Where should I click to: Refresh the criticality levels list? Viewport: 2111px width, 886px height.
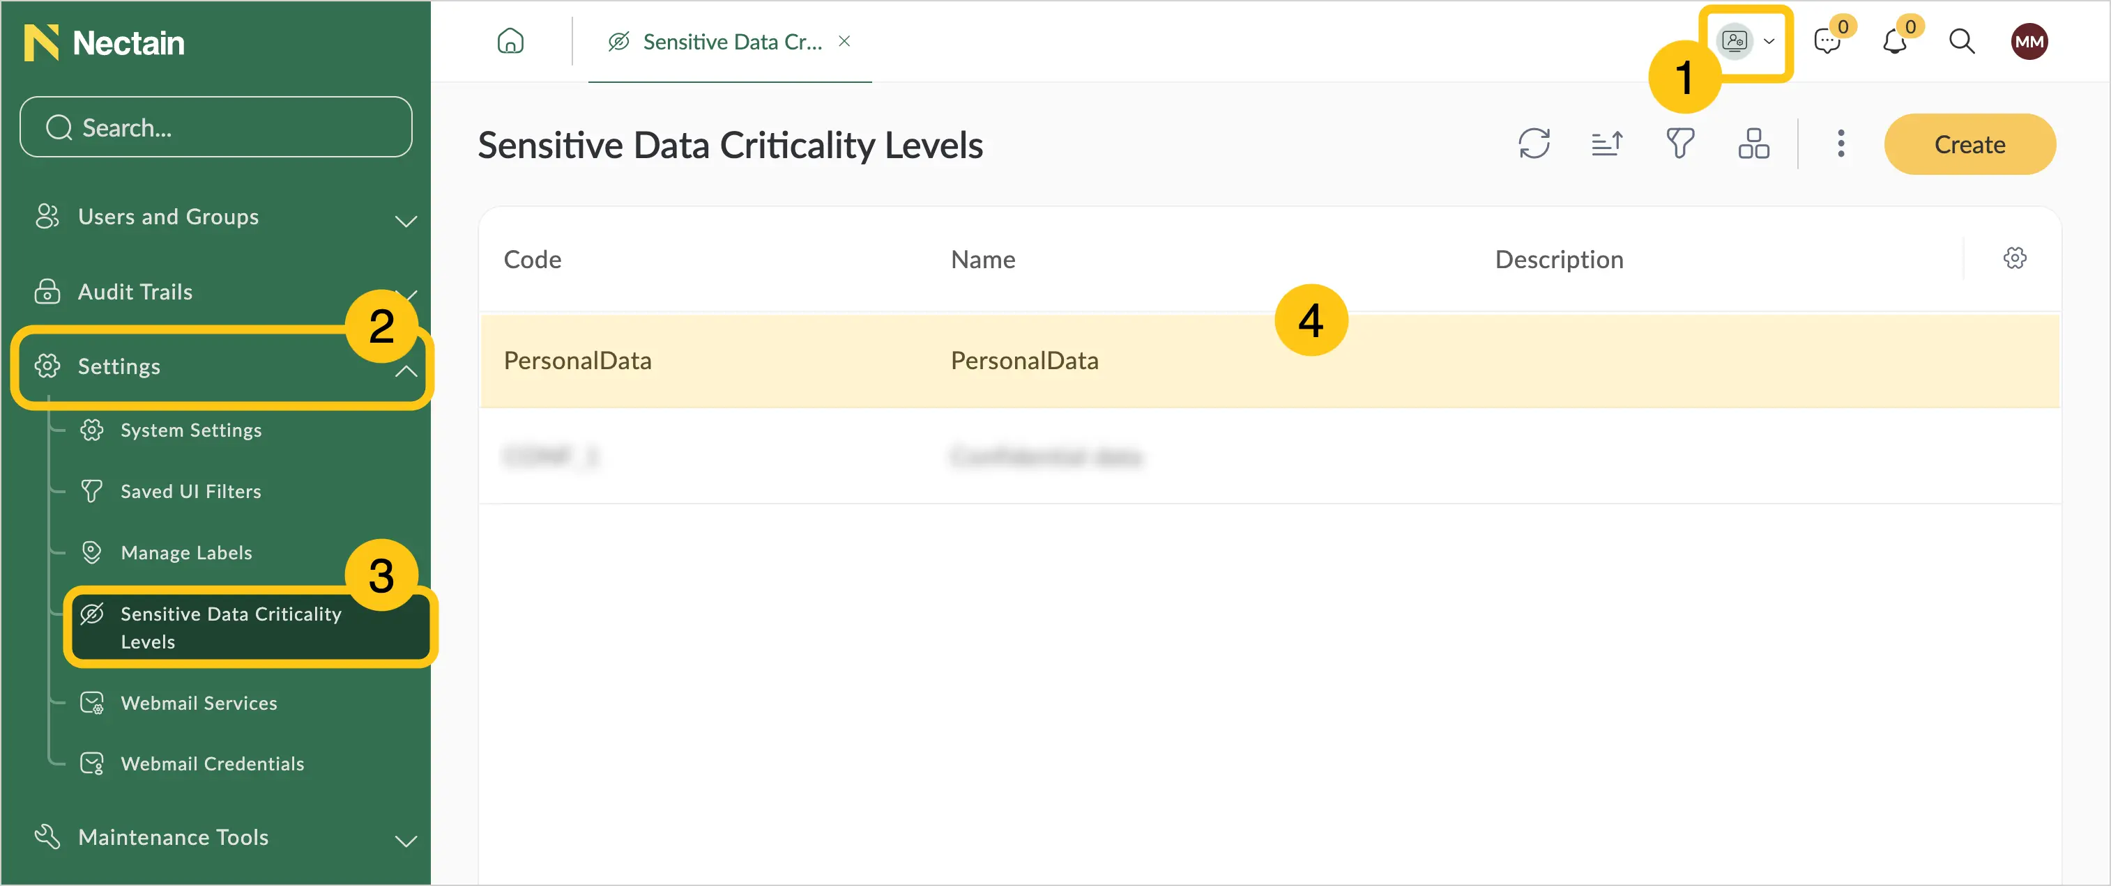(x=1534, y=143)
